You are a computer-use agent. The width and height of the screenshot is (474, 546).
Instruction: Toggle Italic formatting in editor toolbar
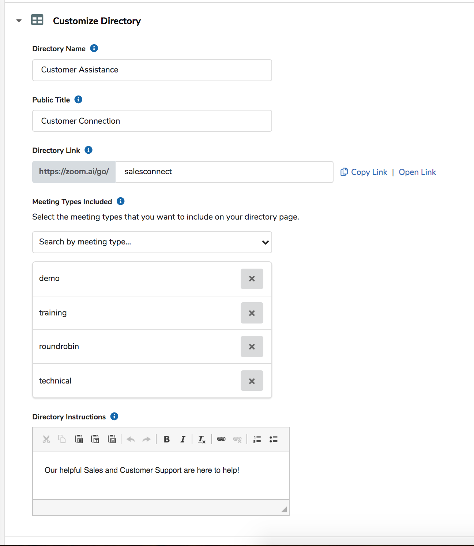tap(183, 439)
